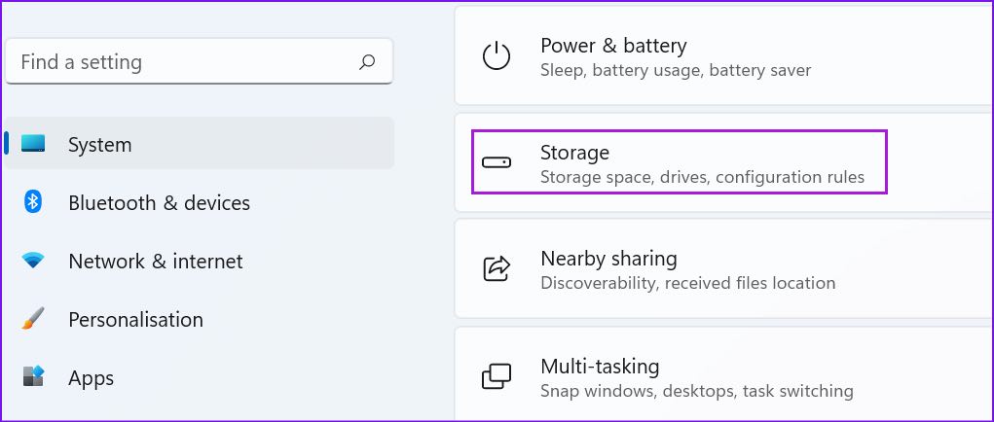
Task: Click 'Storage space, drives, configuration rules' text
Action: point(702,177)
